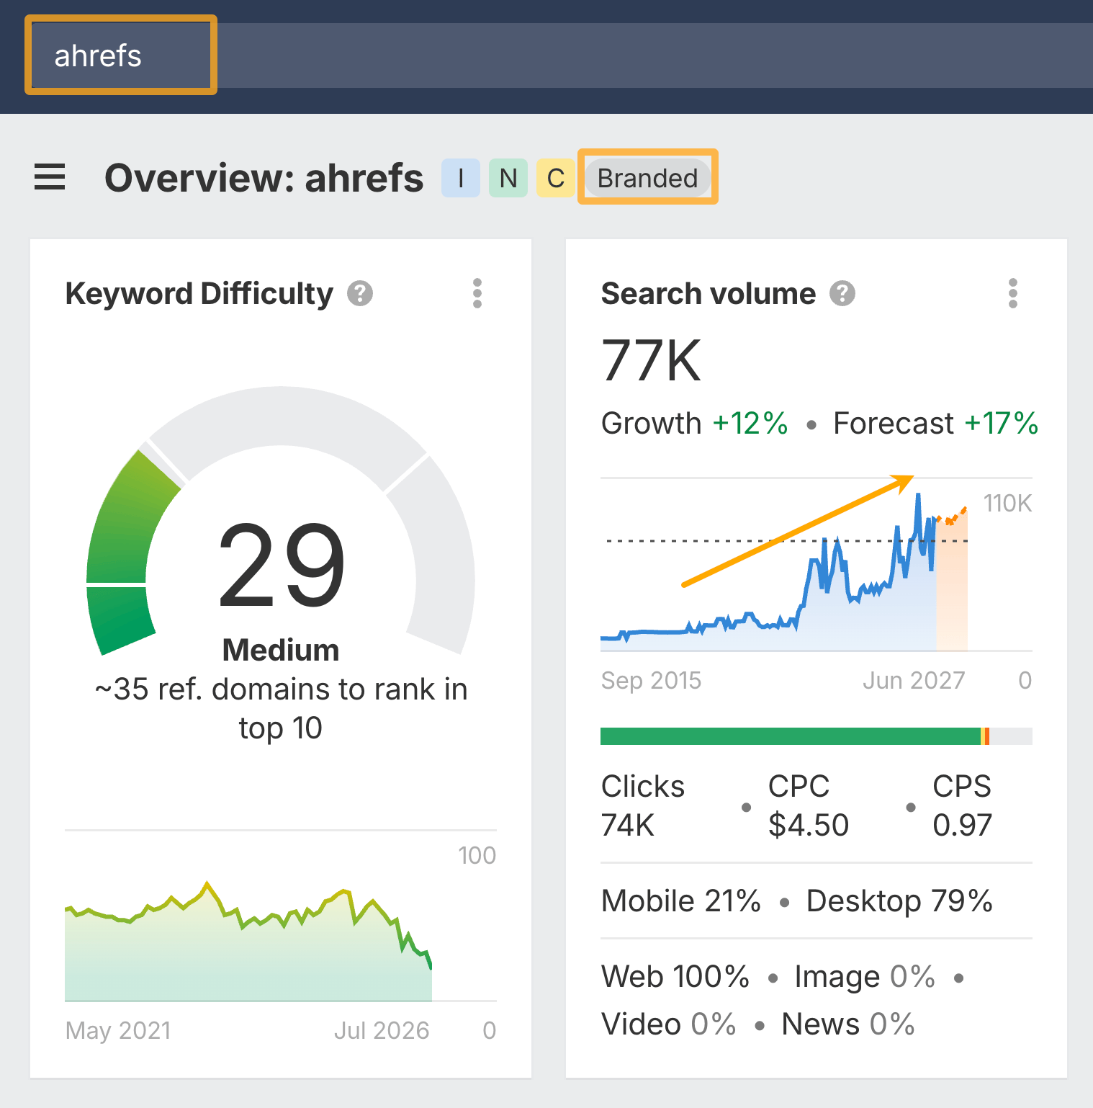
Task: Click the Desktop 79% value
Action: (x=899, y=901)
